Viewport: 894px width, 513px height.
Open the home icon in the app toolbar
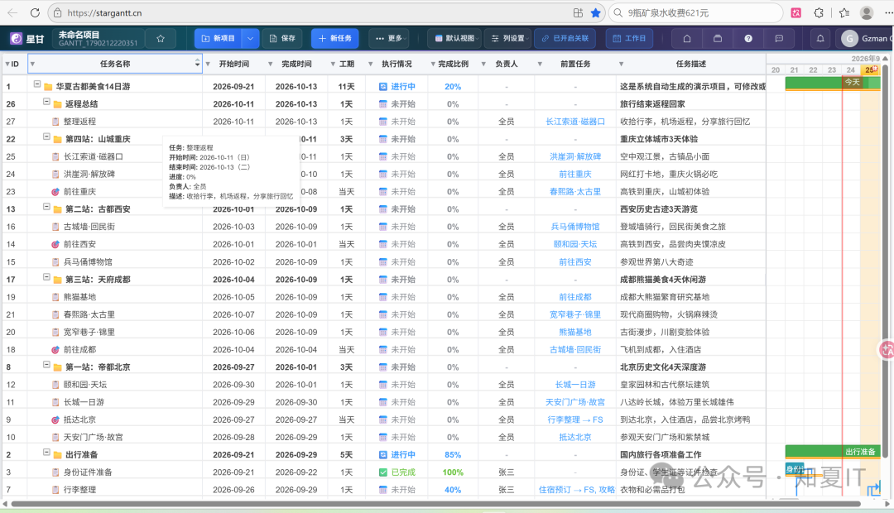pyautogui.click(x=687, y=38)
